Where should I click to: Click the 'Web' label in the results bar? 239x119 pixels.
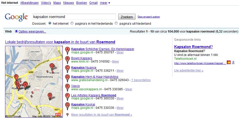click(x=8, y=32)
